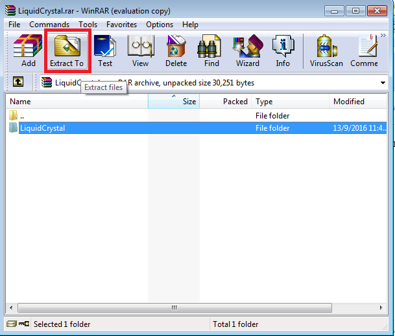Open the View icon with the book

click(x=141, y=45)
